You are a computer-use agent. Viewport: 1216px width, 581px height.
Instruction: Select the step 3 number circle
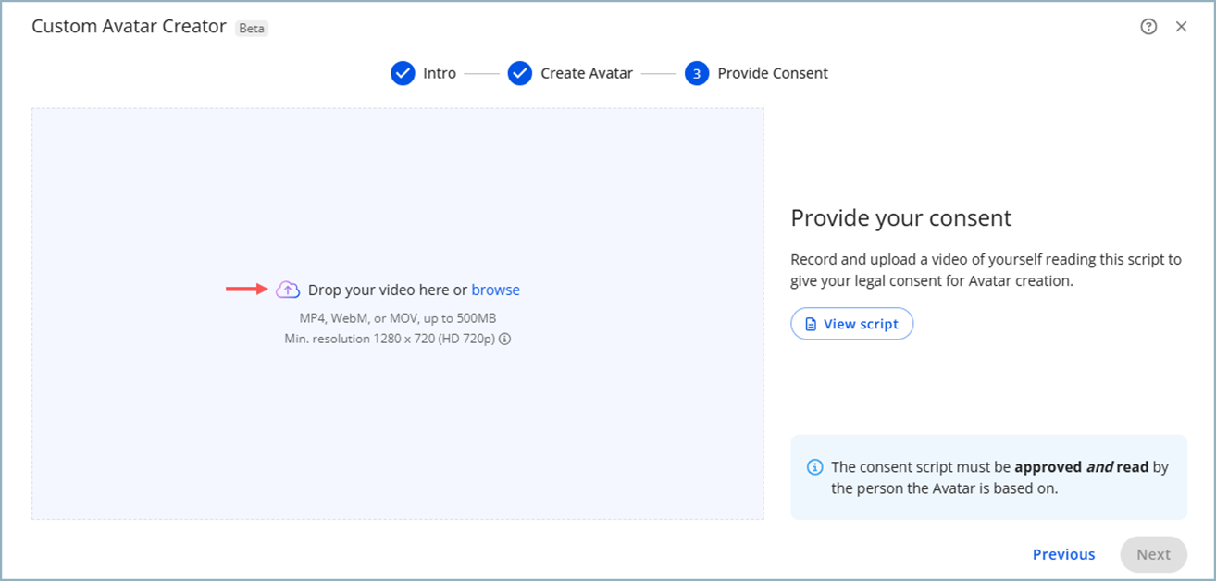pyautogui.click(x=697, y=73)
